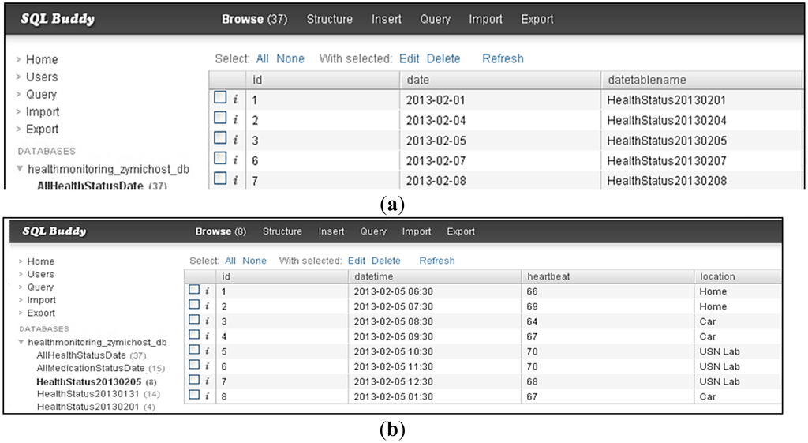The image size is (808, 443).
Task: Open Query in panel (b) sidebar
Action: coord(40,287)
